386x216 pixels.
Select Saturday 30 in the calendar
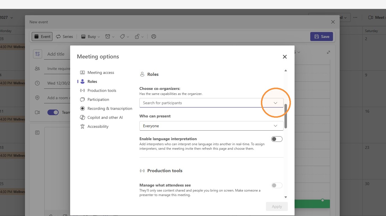[x=374, y=197]
